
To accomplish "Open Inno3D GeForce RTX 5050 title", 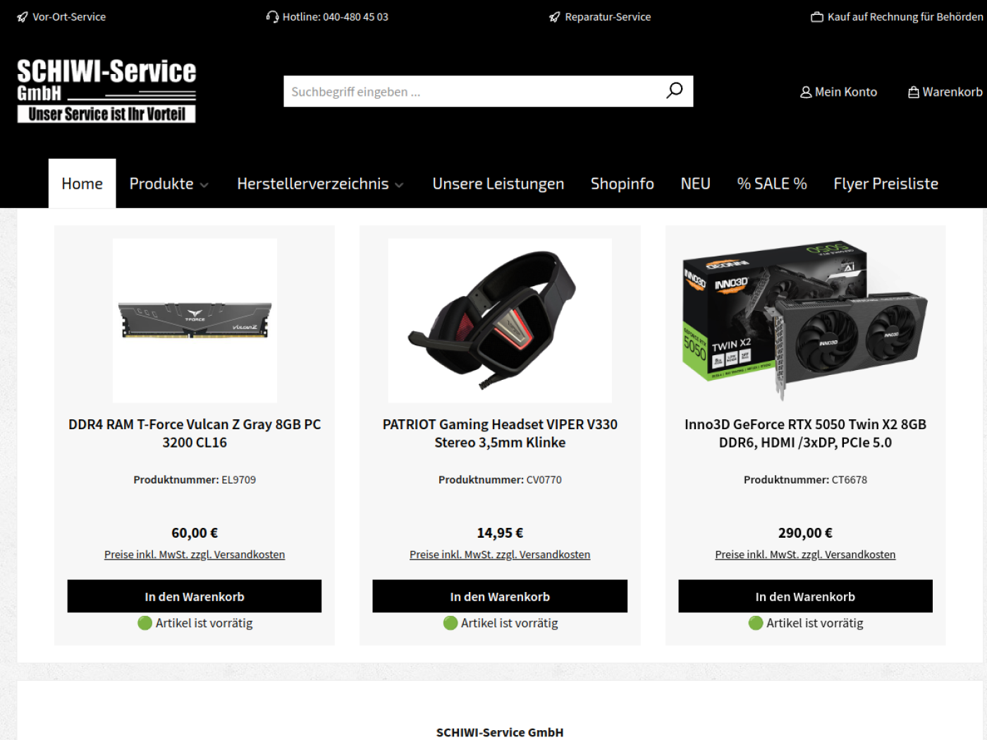I will coord(805,433).
